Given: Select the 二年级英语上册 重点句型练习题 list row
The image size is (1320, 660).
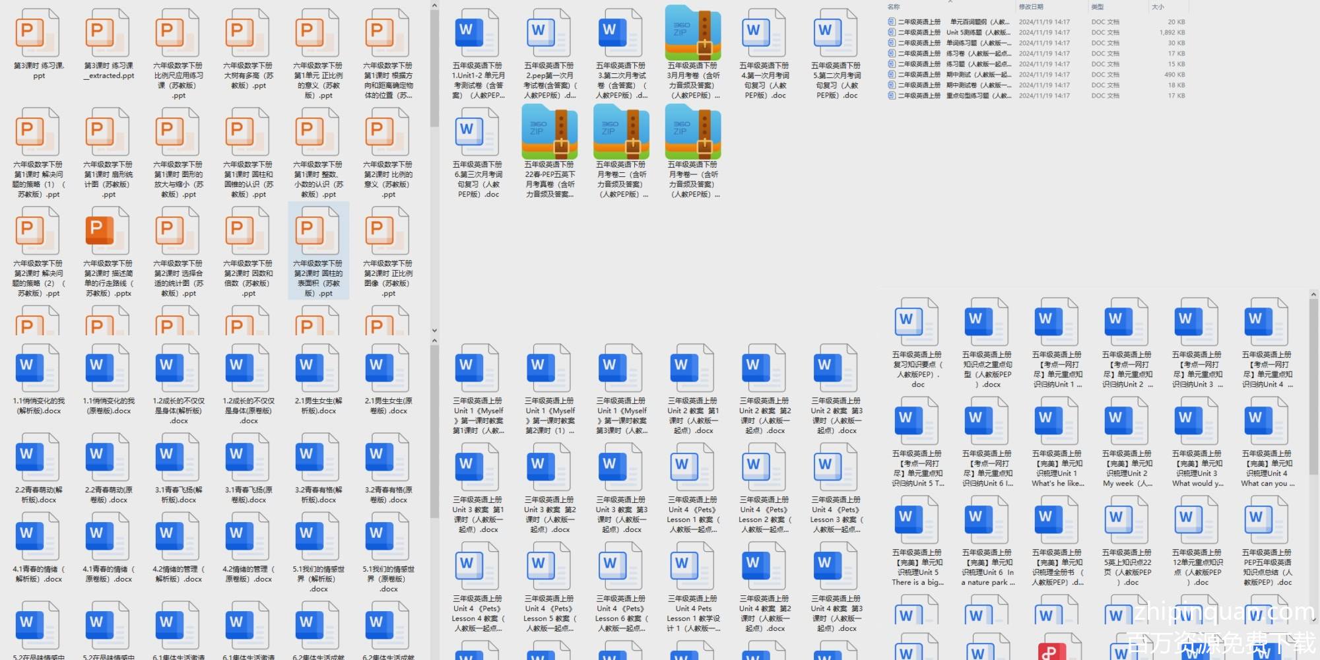Looking at the screenshot, I should pyautogui.click(x=1037, y=96).
